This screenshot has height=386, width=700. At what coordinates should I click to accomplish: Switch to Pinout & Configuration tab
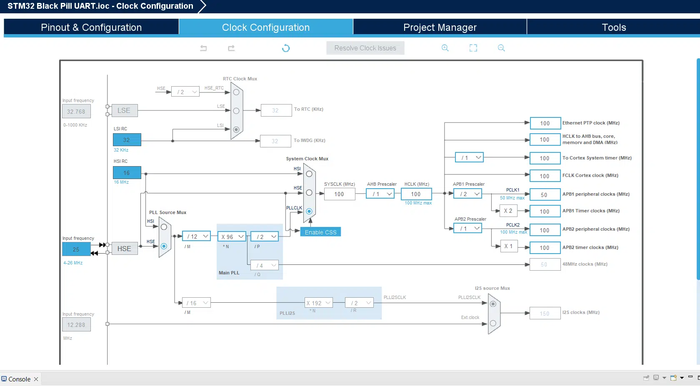click(91, 27)
